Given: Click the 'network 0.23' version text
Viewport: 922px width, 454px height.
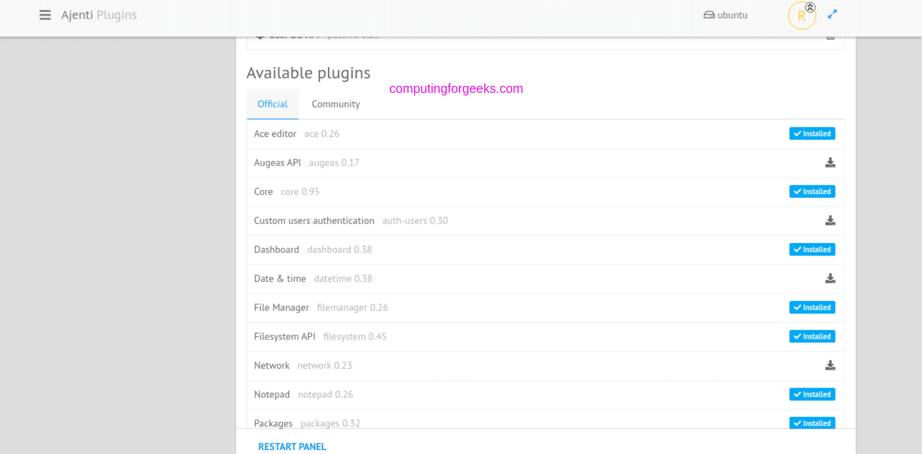Looking at the screenshot, I should point(325,366).
